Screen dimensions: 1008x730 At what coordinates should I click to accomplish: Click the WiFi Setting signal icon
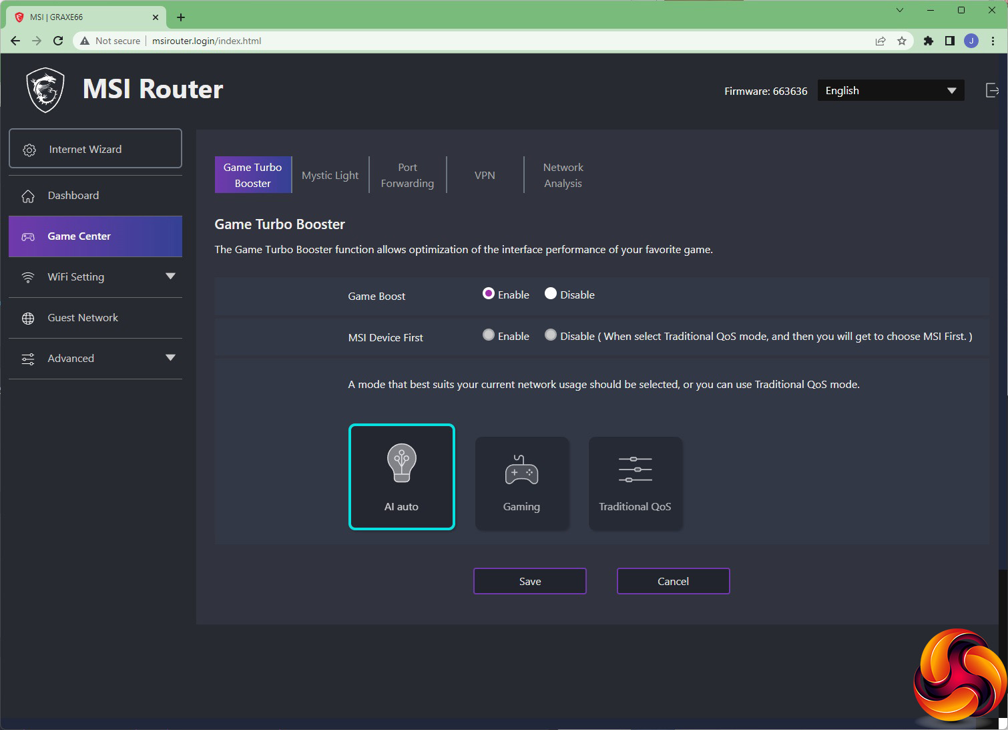tap(28, 277)
